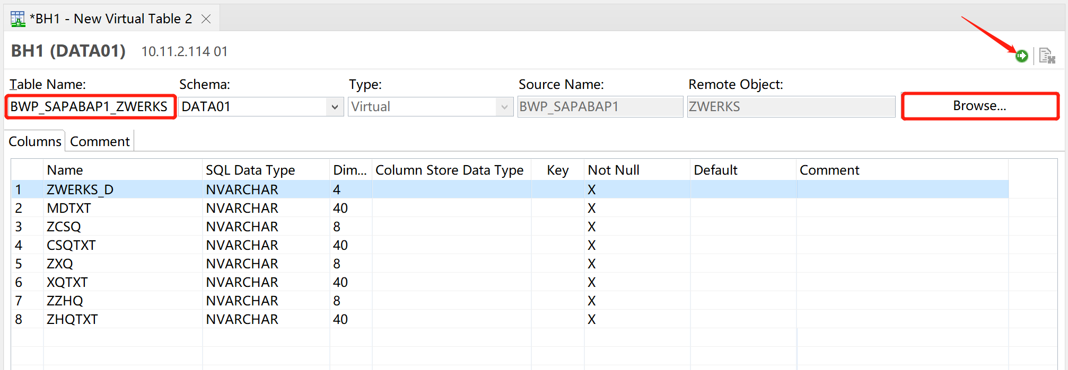Click the Column Store Data Type header

tap(449, 170)
